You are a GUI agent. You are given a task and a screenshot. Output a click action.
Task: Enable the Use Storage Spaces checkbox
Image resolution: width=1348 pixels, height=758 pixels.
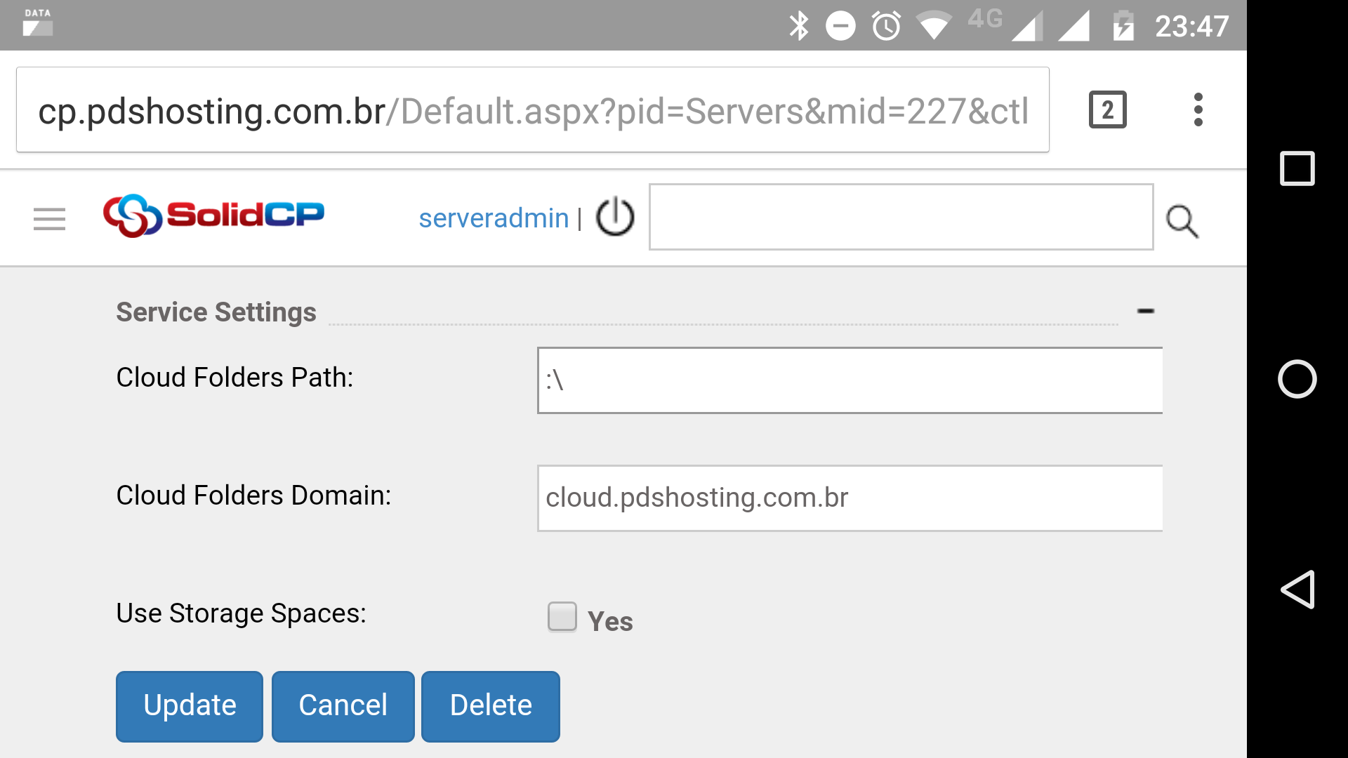[x=562, y=617]
